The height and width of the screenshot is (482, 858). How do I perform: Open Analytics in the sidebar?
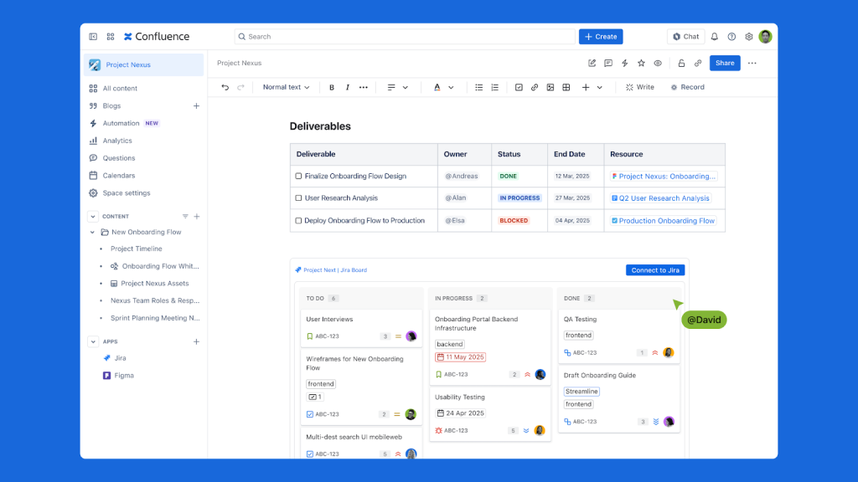click(117, 141)
